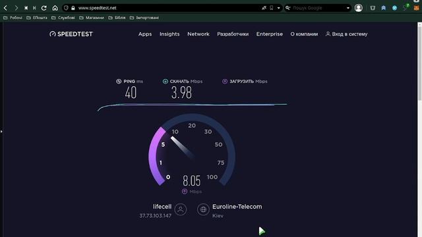Click the round cyan extension icon
422x237 pixels.
click(394, 8)
